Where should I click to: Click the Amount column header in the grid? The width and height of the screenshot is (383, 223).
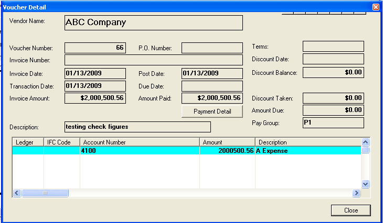(227, 142)
